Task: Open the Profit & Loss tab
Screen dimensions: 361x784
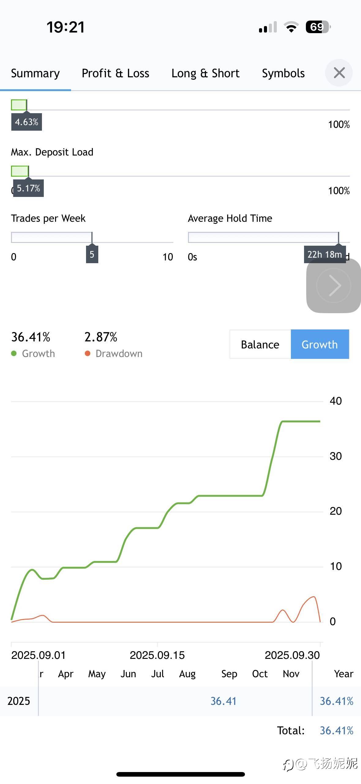Action: (115, 73)
